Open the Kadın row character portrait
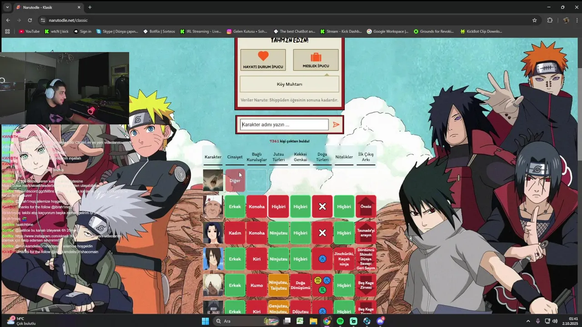The width and height of the screenshot is (582, 327). pos(213,233)
